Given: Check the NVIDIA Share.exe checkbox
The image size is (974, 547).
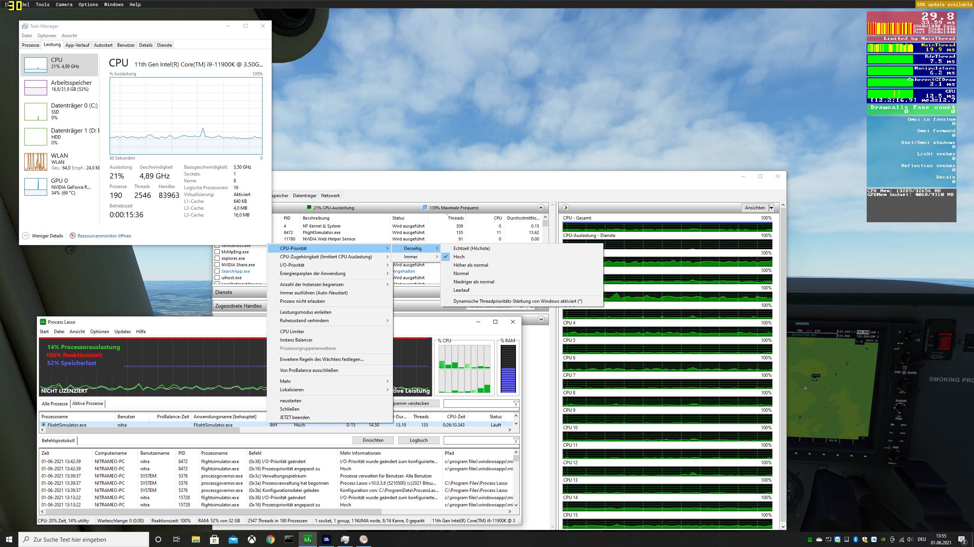Looking at the screenshot, I should click(x=217, y=265).
